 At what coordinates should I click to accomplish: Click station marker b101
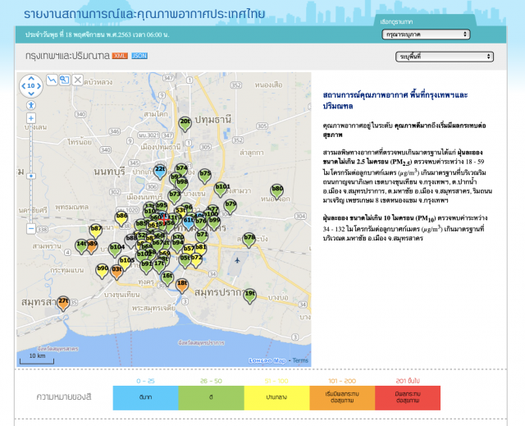(221, 189)
